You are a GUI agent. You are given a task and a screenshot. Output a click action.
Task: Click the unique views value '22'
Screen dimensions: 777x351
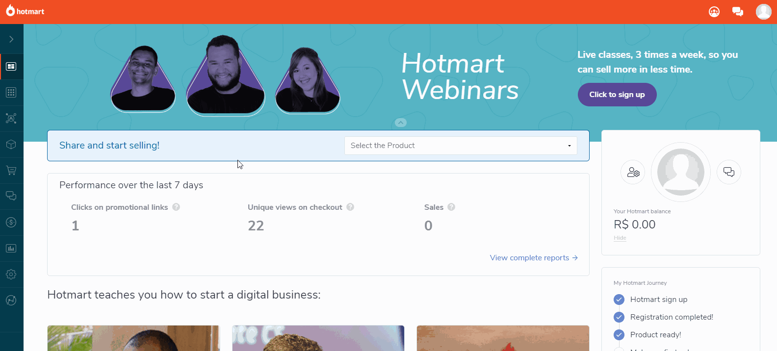click(256, 226)
